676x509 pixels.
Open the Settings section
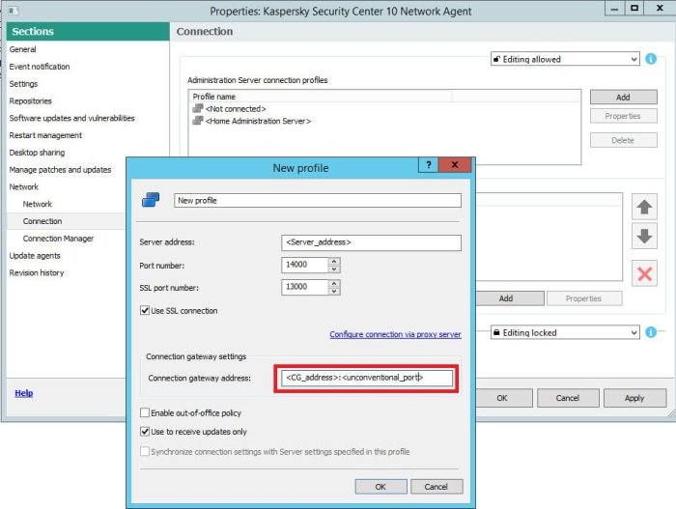23,84
